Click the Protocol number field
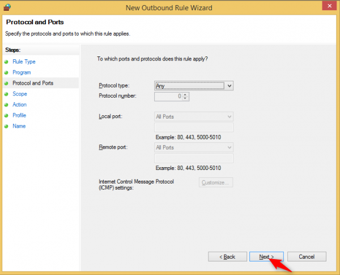Image resolution: width=340 pixels, height=275 pixels. coord(168,97)
